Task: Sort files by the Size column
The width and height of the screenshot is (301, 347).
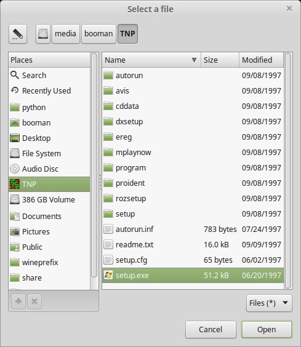Action: pyautogui.click(x=220, y=60)
